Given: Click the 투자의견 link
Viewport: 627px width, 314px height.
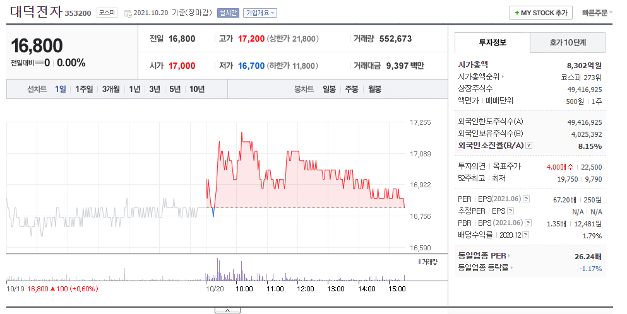Looking at the screenshot, I should (x=472, y=166).
